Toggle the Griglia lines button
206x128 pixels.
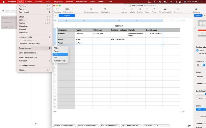click(199, 109)
